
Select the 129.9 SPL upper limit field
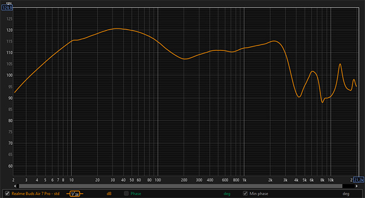click(x=7, y=8)
